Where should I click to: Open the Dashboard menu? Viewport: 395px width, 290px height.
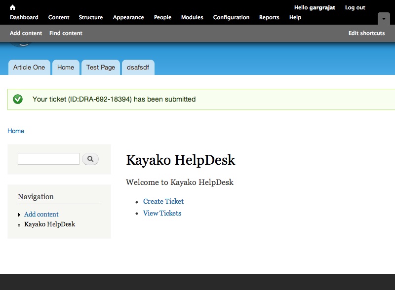coord(24,17)
